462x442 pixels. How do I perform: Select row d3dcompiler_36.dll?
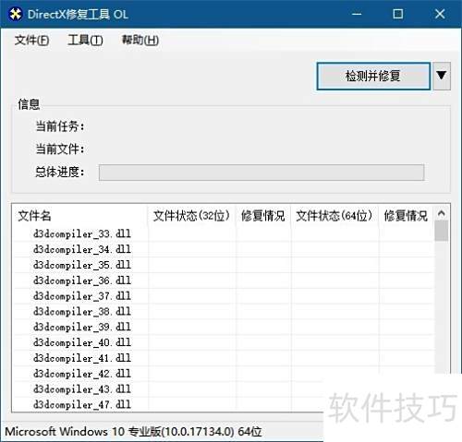224,281
